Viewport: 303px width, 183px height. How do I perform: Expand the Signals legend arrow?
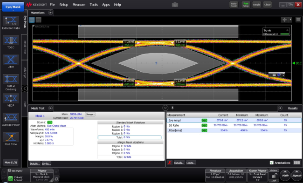(x=287, y=30)
